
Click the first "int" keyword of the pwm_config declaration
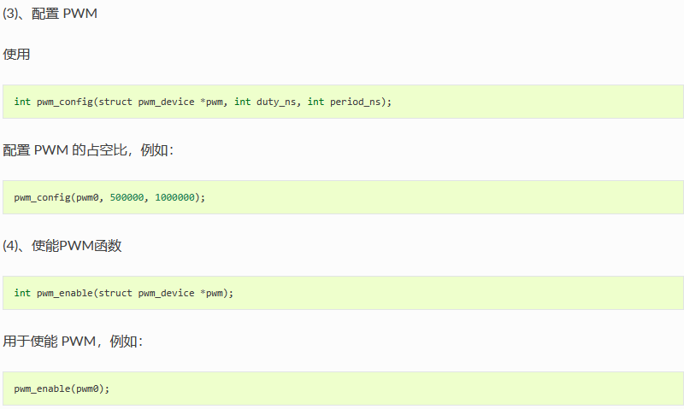22,102
